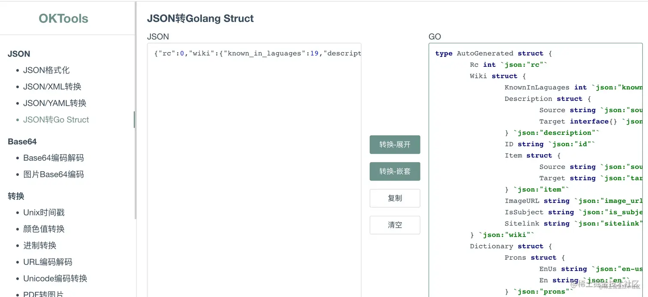Open the PDF转图片 tool

(x=43, y=294)
